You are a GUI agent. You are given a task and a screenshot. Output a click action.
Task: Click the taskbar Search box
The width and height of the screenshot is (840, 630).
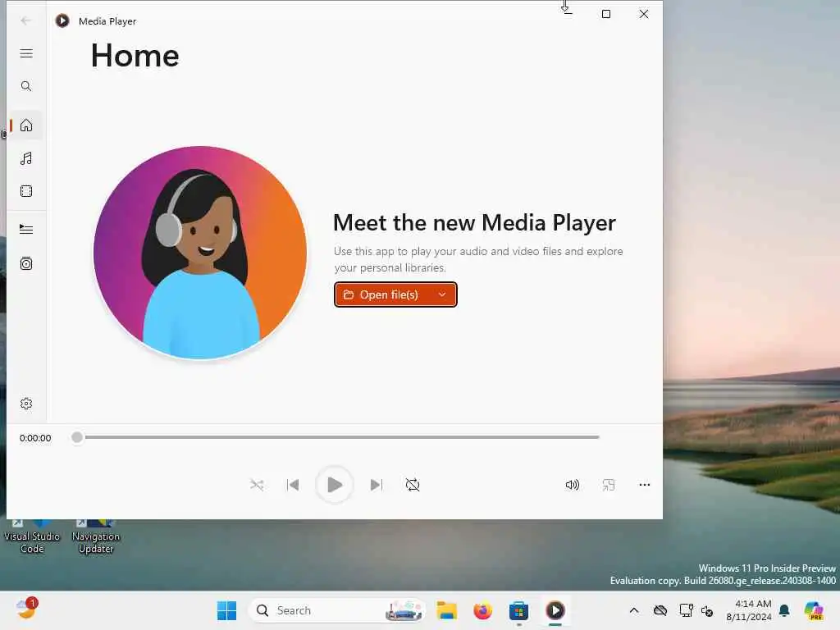pyautogui.click(x=337, y=610)
